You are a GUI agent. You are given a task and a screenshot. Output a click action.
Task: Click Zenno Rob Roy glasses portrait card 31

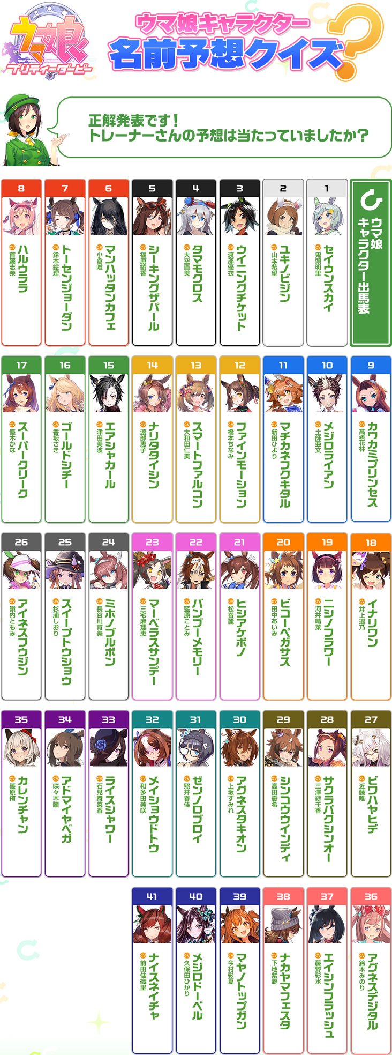(196, 747)
